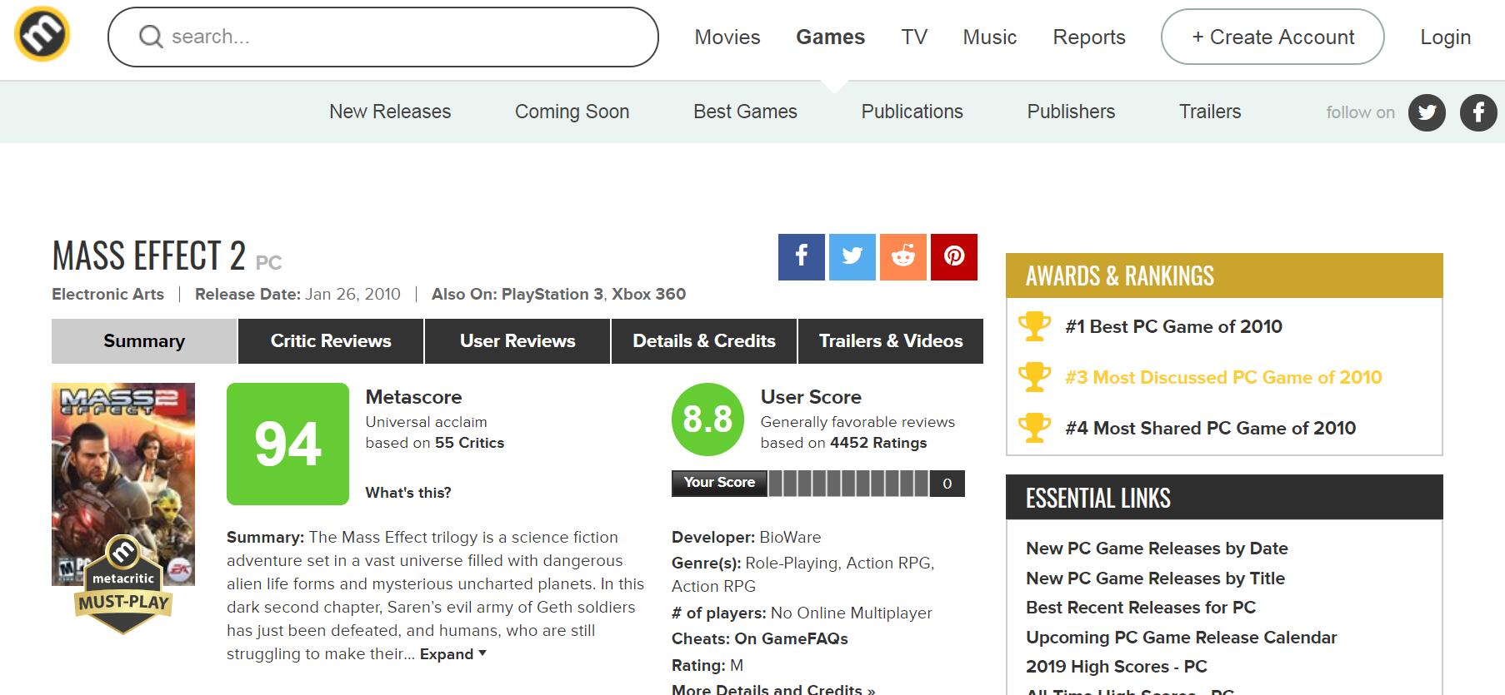
Task: Open the TV section
Action: click(914, 37)
